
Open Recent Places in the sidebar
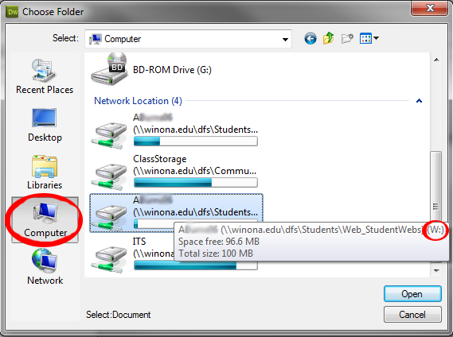pos(45,76)
